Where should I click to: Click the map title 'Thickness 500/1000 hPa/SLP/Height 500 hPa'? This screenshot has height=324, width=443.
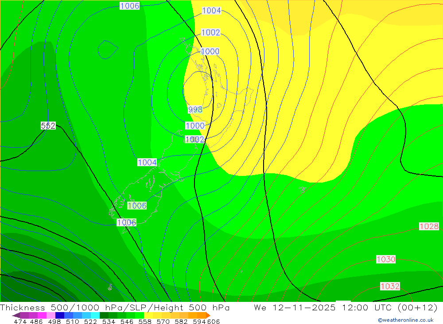click(115, 307)
